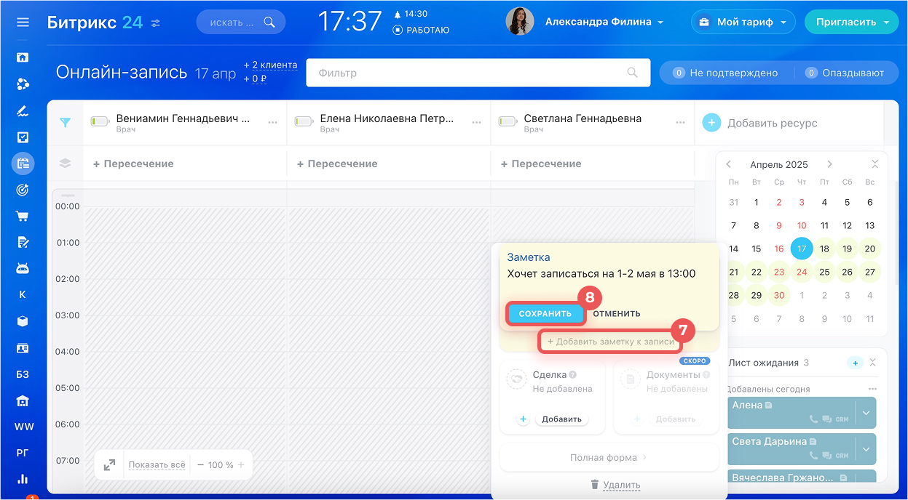This screenshot has height=500, width=908.
Task: Click the zoom minus at 100%
Action: [x=200, y=465]
